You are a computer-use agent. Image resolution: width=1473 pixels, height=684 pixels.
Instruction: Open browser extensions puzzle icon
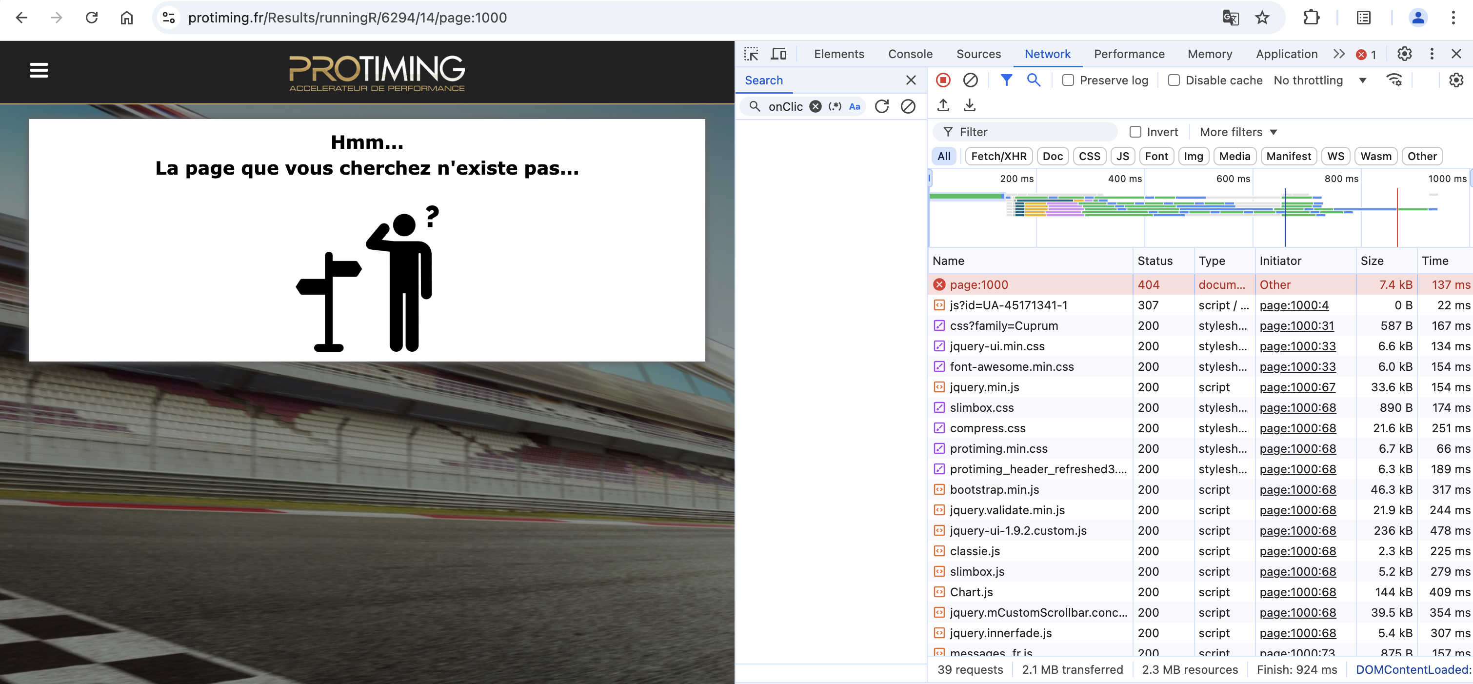[x=1311, y=18]
